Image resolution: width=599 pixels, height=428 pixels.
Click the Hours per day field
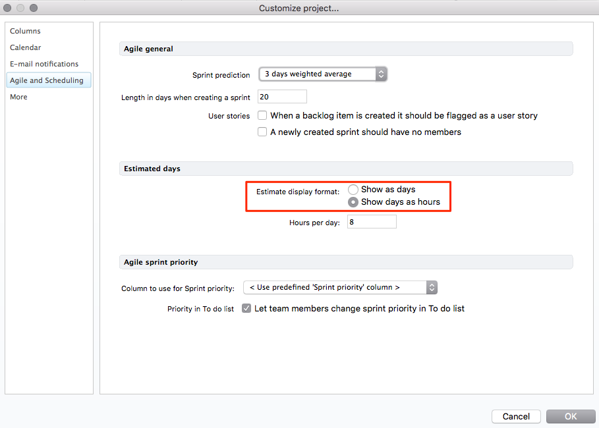click(x=372, y=222)
